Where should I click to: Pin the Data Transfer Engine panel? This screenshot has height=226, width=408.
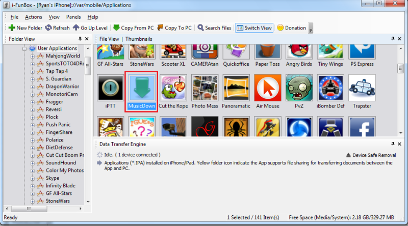[x=392, y=144]
